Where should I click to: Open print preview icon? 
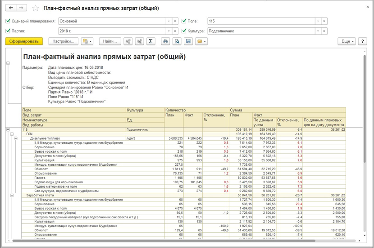coord(177,41)
